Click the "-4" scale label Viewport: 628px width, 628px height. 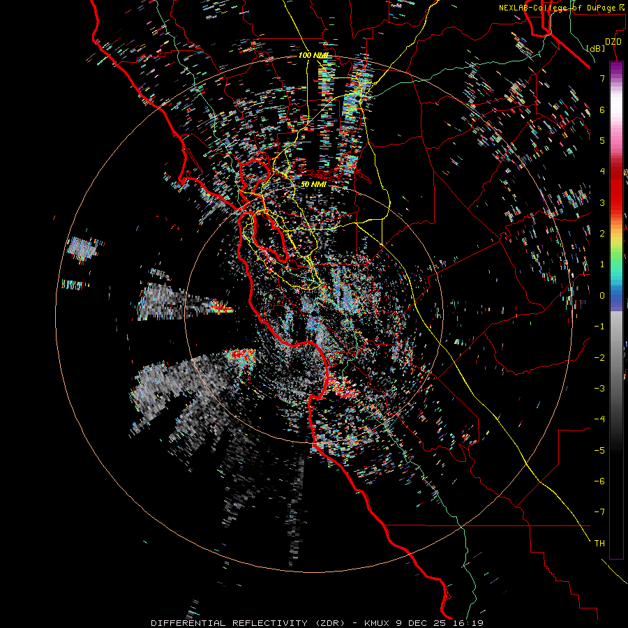tap(599, 419)
